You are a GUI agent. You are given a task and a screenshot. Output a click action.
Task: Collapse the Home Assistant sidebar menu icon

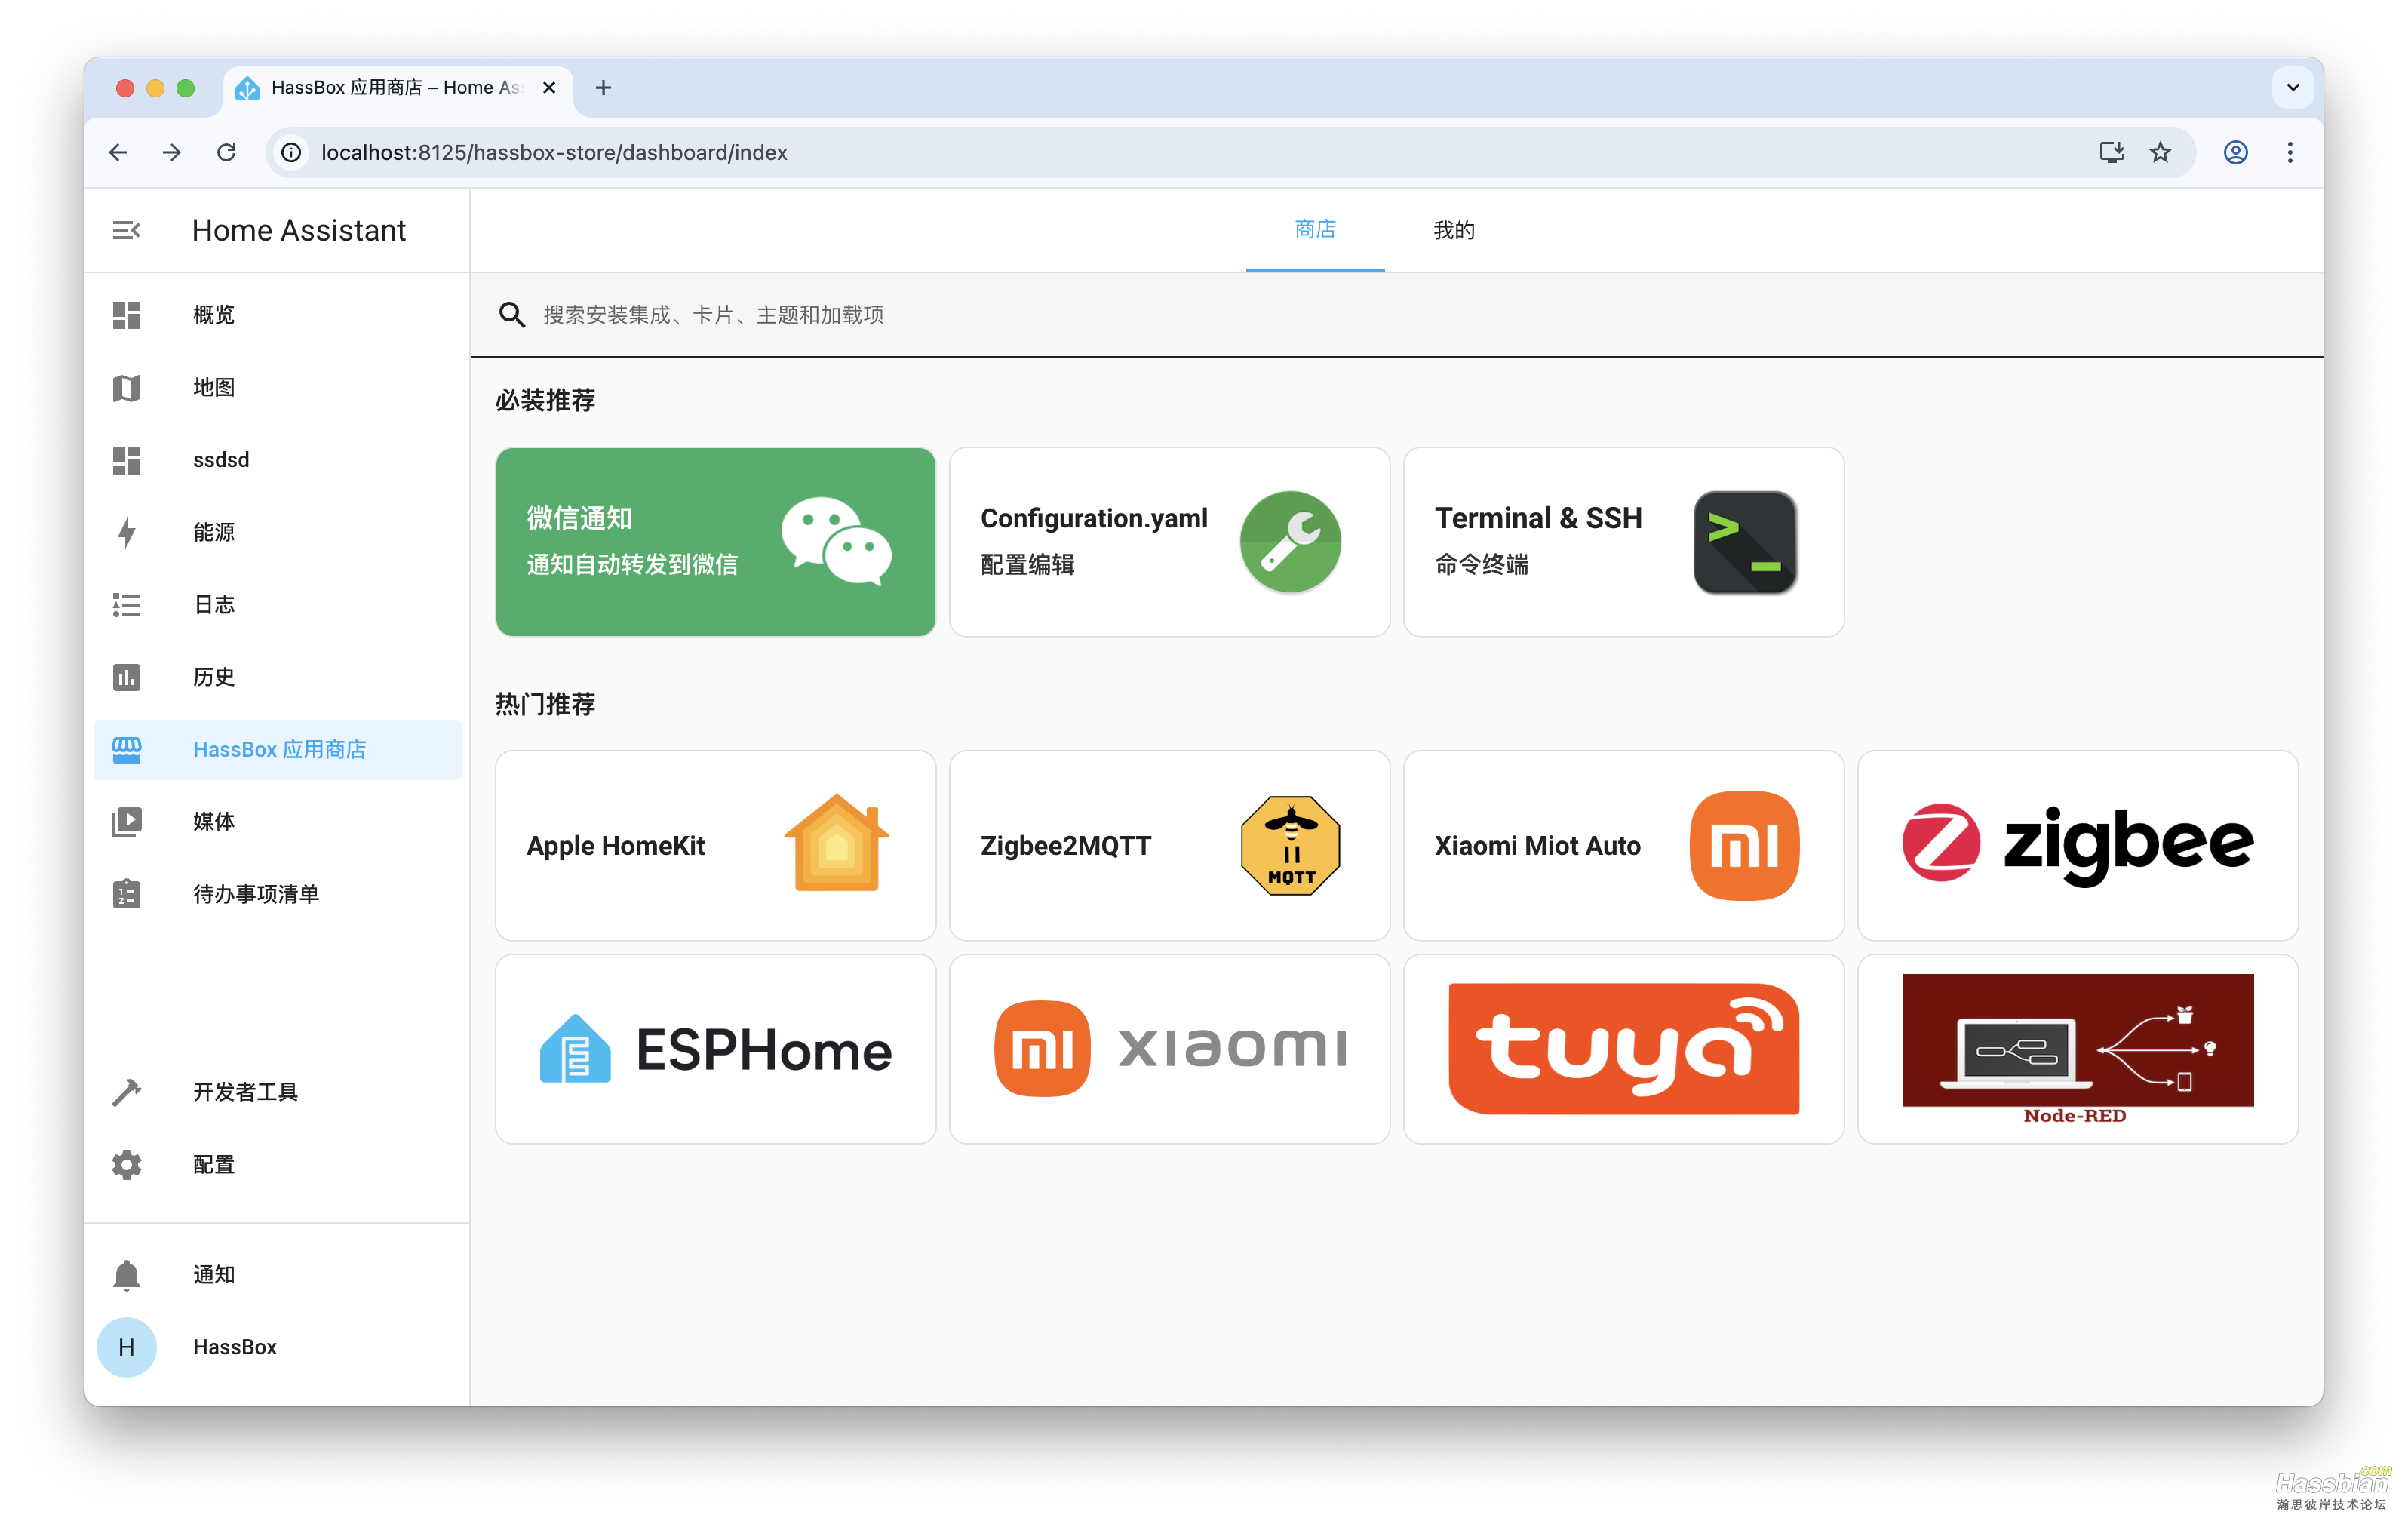tap(126, 231)
